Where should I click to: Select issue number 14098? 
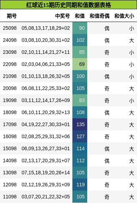(x=10, y=160)
